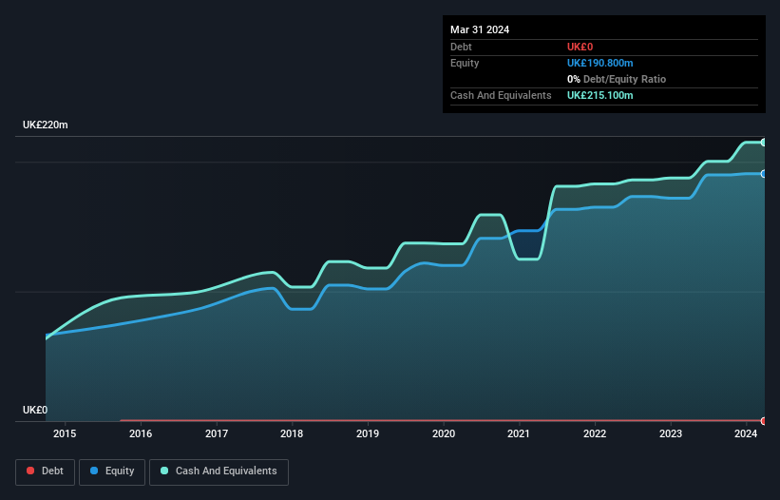Toggle the Debt series legend button

point(46,471)
